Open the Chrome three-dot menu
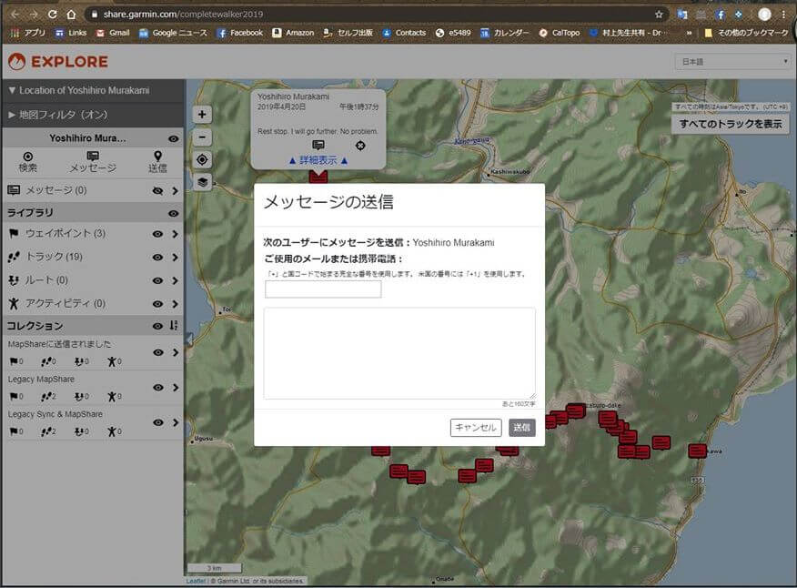The height and width of the screenshot is (588, 797). coord(784,15)
